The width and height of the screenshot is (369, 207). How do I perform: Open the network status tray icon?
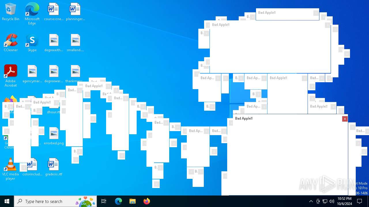325,201
